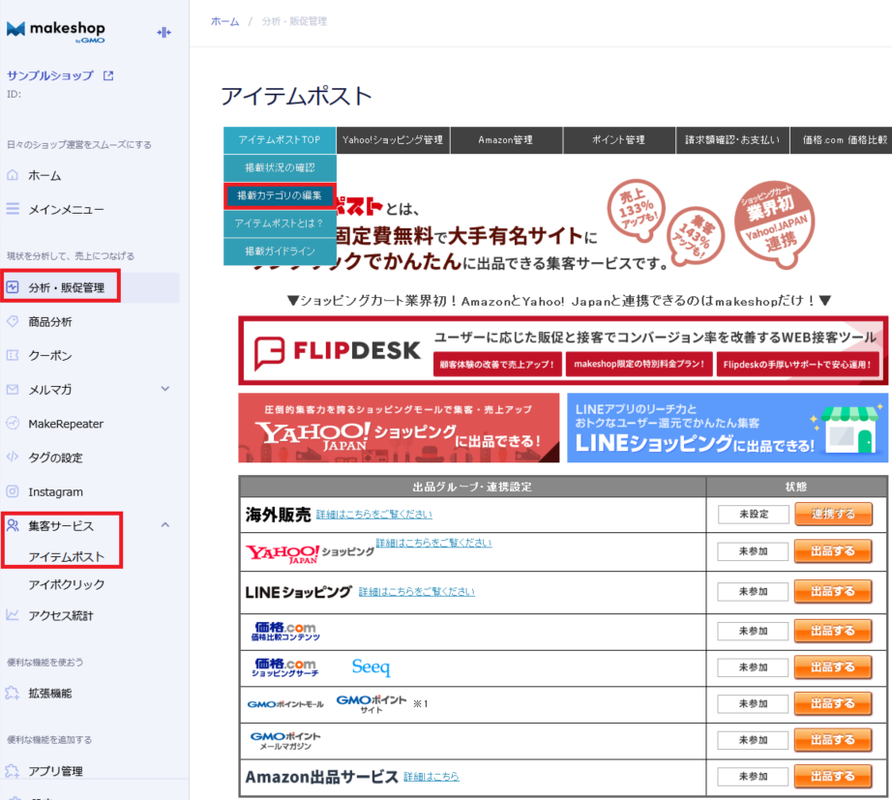Click the 分析・販促管理 chart icon
Screen dimensions: 892x800
pyautogui.click(x=13, y=287)
